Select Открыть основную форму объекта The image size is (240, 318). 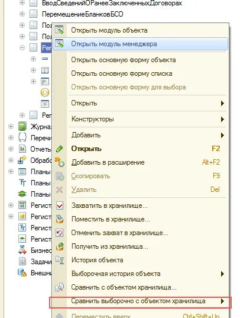tap(140, 60)
